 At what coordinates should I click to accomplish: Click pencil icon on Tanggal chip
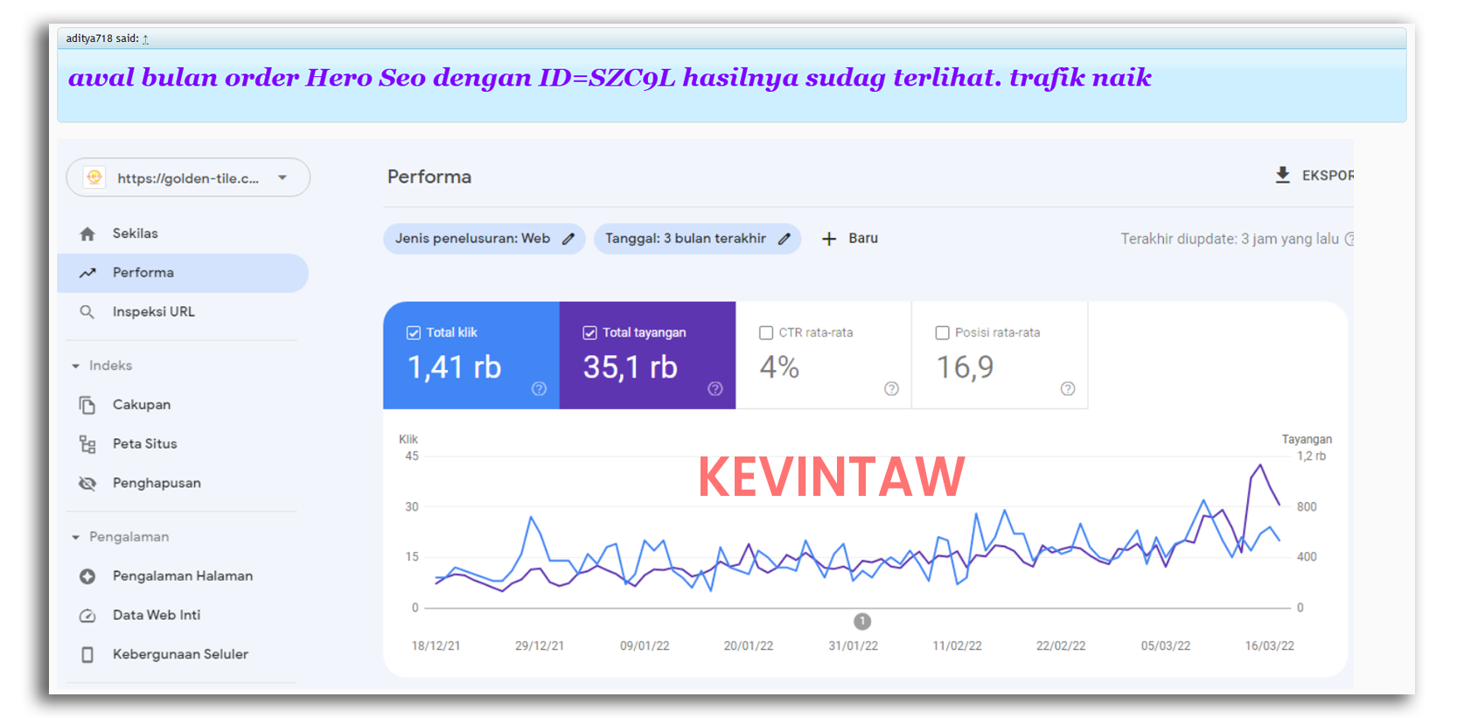click(x=784, y=239)
